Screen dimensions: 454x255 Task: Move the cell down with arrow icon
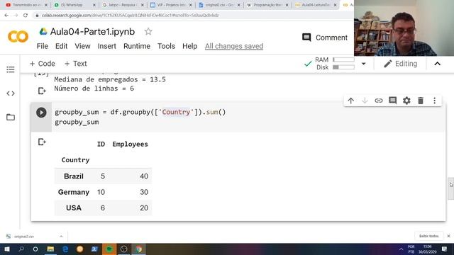[x=365, y=101]
